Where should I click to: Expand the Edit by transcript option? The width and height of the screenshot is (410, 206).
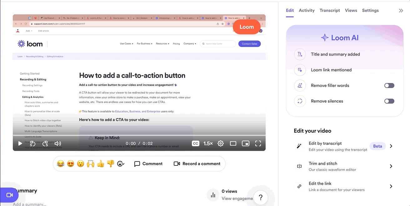391,146
